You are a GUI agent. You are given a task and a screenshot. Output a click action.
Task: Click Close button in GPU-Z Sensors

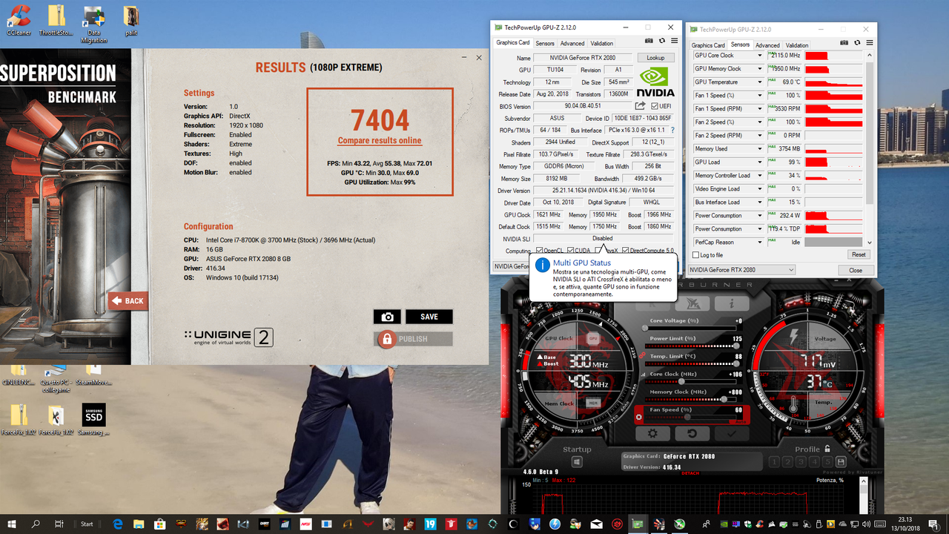click(x=856, y=270)
